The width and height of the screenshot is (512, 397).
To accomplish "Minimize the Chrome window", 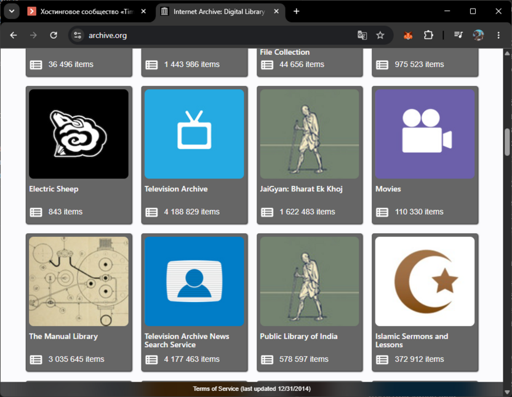I will point(447,12).
